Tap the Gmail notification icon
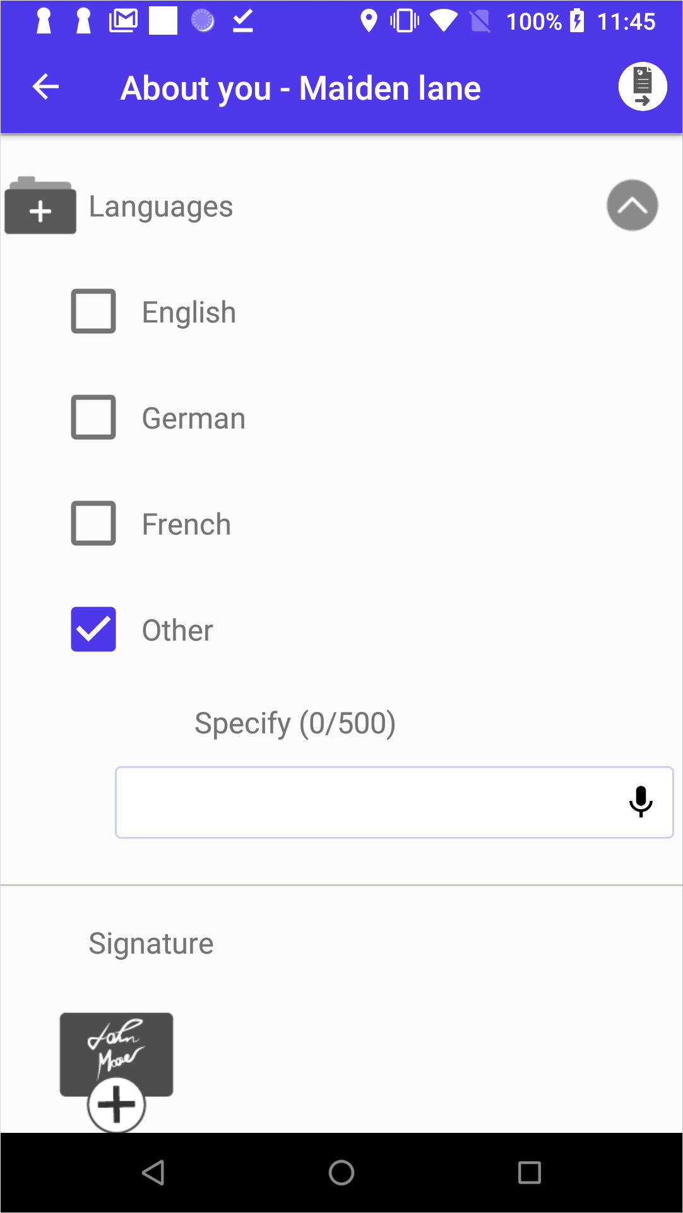 coord(123,21)
